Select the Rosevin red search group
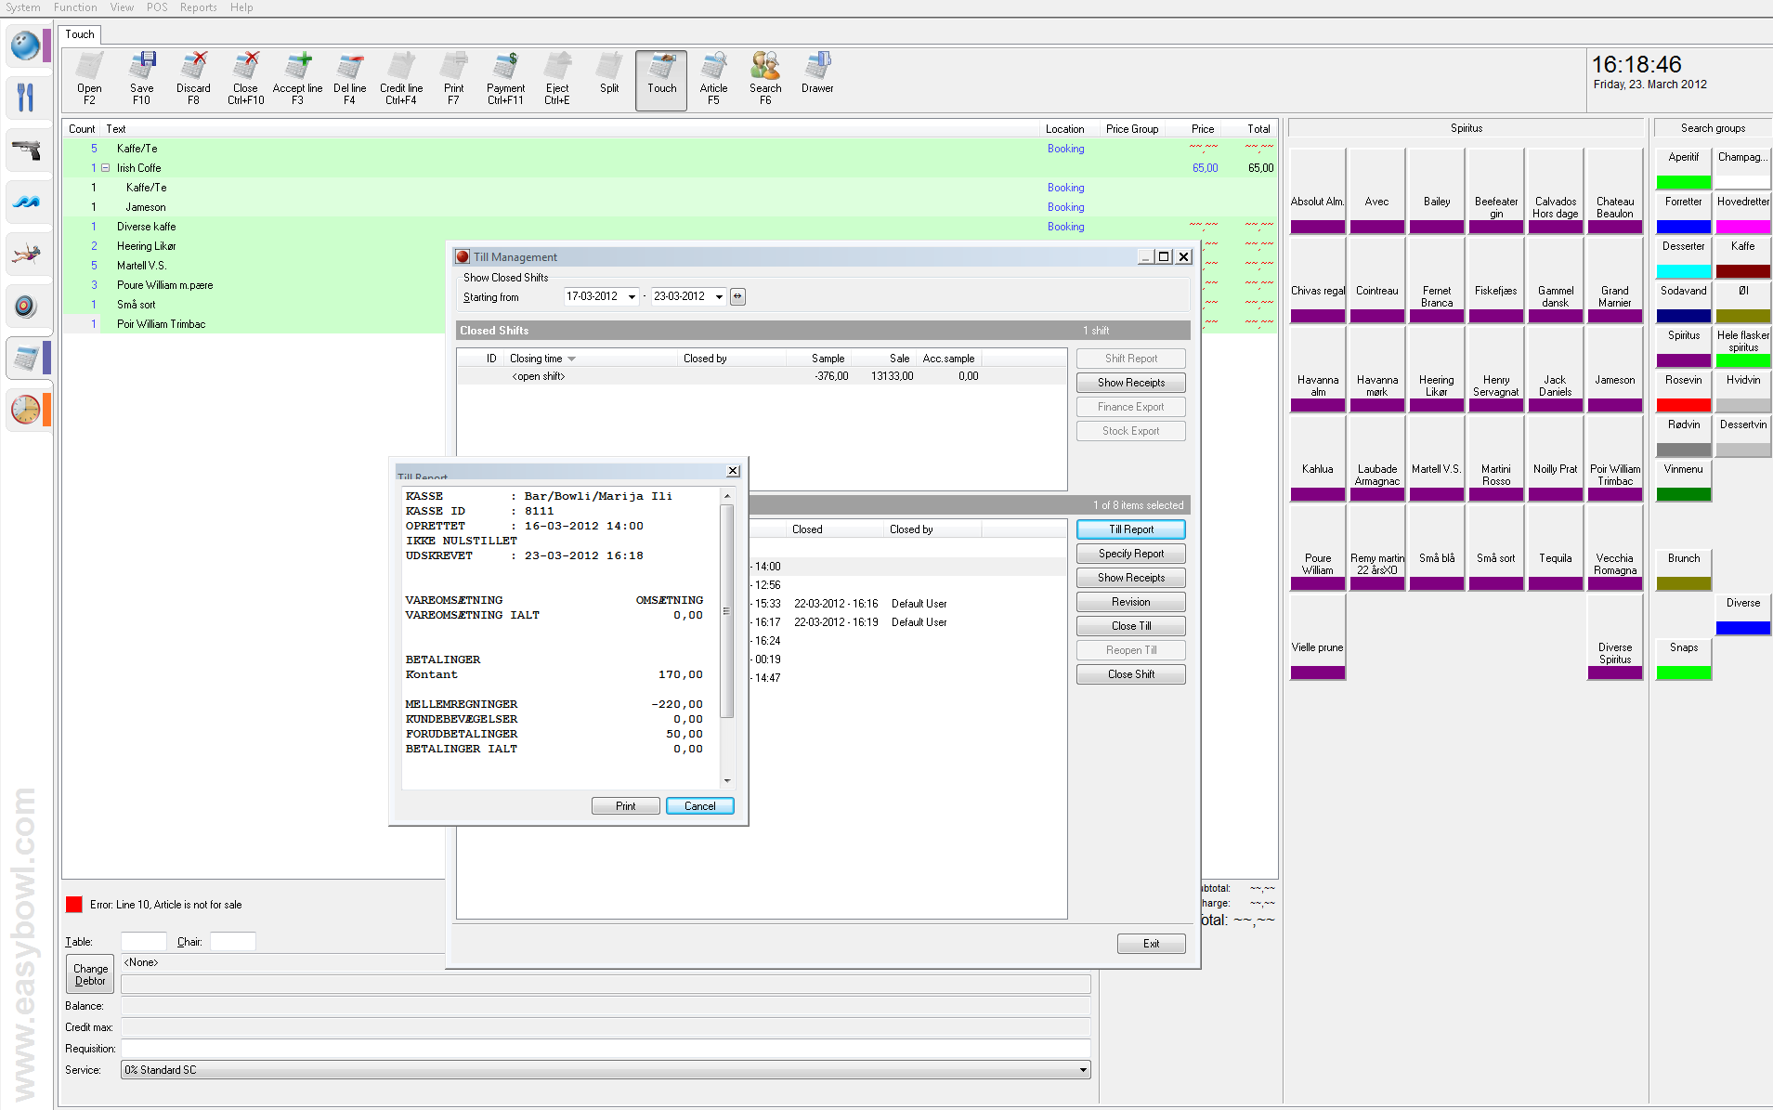1773x1110 pixels. coord(1683,392)
